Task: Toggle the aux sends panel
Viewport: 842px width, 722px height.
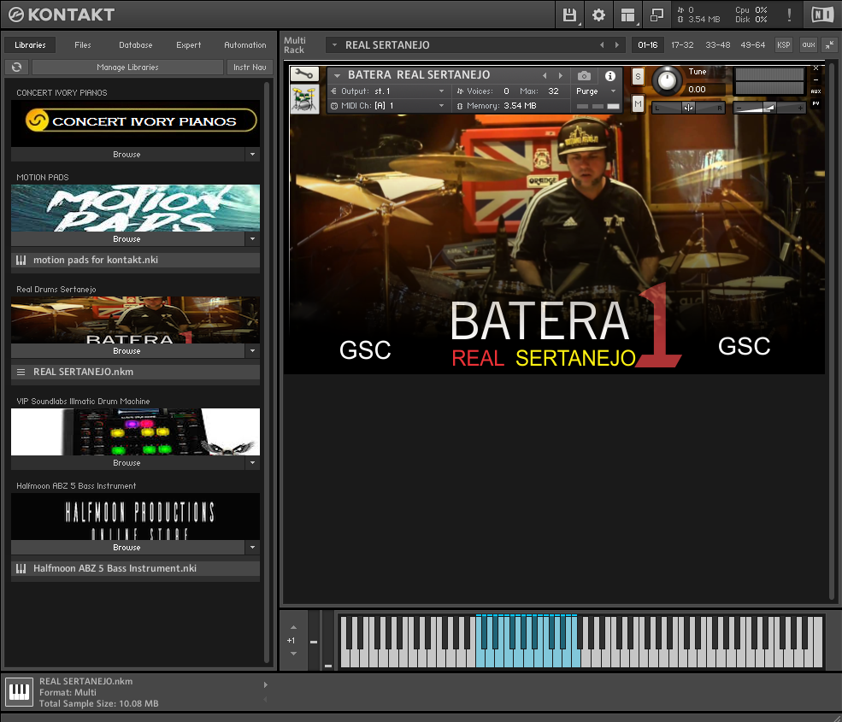Action: click(809, 45)
